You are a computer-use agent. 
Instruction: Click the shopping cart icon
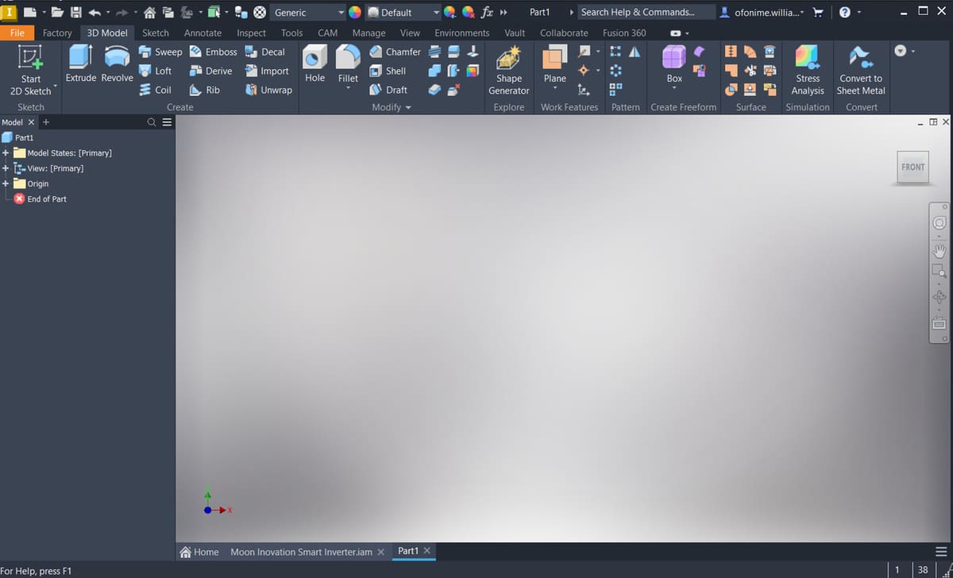click(x=818, y=12)
